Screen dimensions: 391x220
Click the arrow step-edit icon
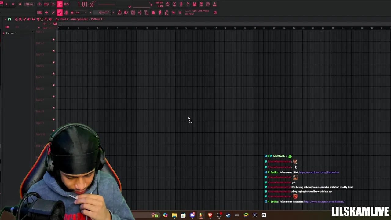(x=46, y=13)
